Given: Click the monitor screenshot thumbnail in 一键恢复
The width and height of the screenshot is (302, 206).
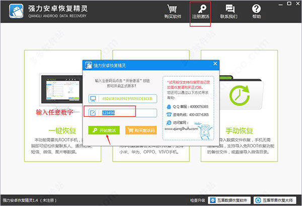Looking at the screenshot, I should [x=63, y=89].
